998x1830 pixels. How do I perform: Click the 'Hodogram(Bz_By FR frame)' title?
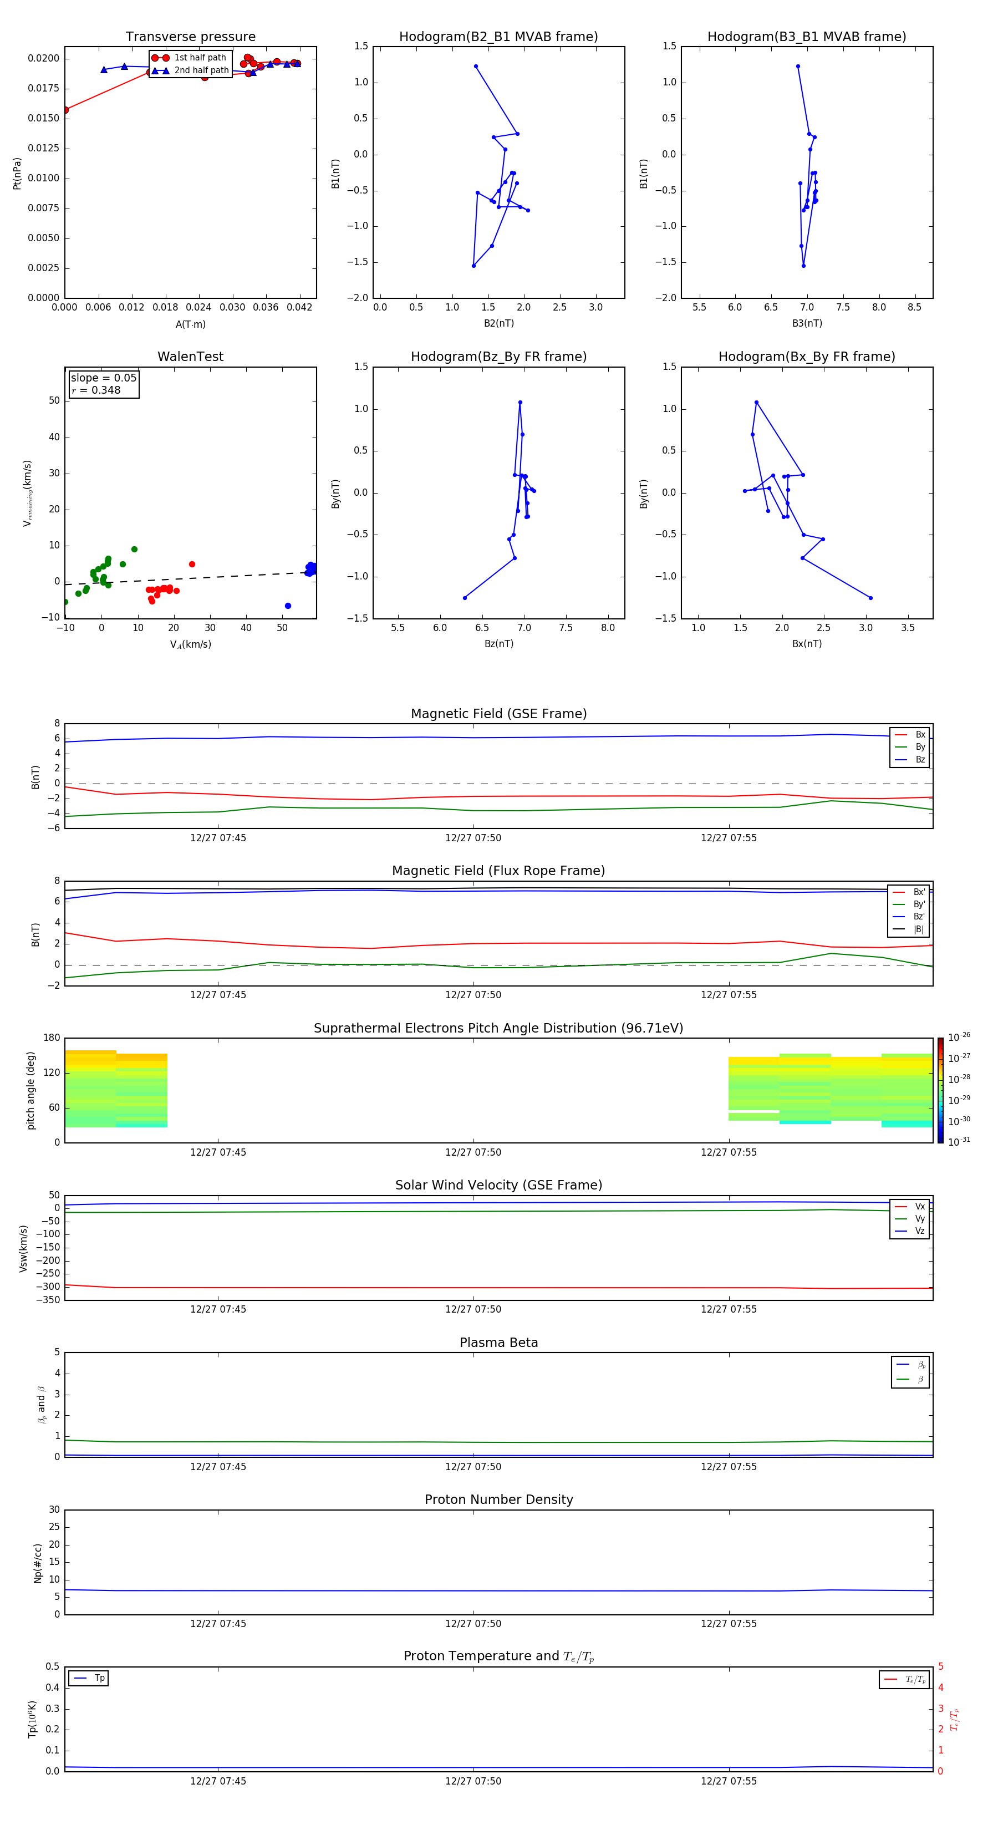[x=498, y=357]
